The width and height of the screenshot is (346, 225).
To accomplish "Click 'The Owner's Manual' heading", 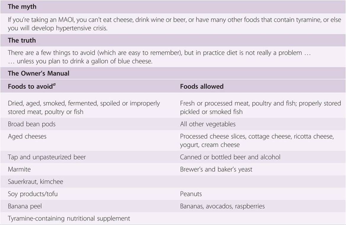I will tap(38, 73).
